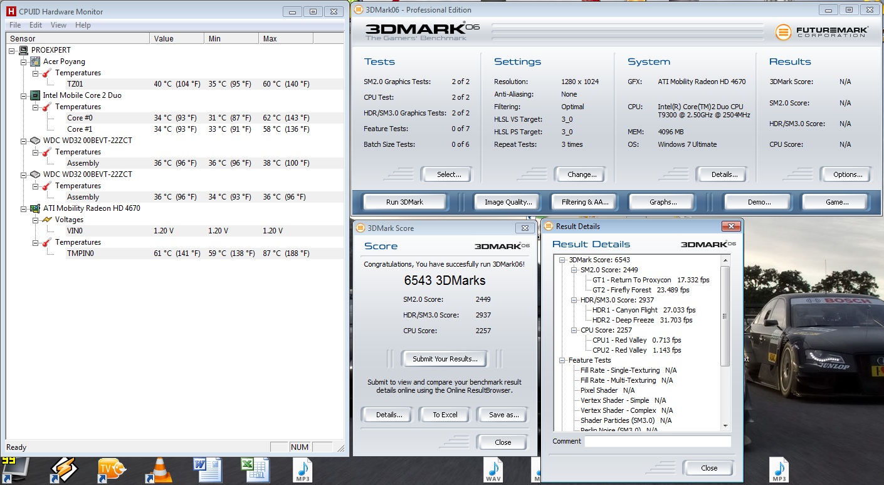
Task: Click the thermometer icon above the TMPIN0 row
Action: (47, 242)
